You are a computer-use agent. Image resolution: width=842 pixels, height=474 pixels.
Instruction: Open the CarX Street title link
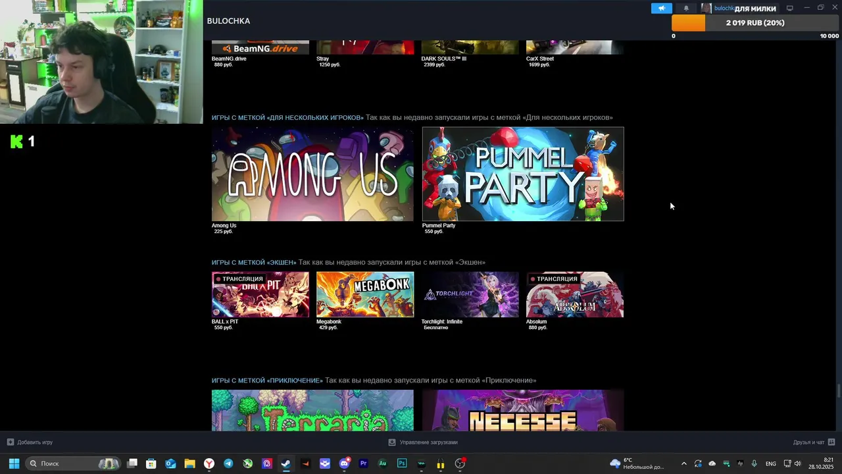[x=540, y=59]
